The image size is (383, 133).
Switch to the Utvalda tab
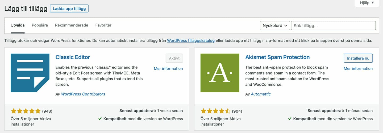(18, 25)
